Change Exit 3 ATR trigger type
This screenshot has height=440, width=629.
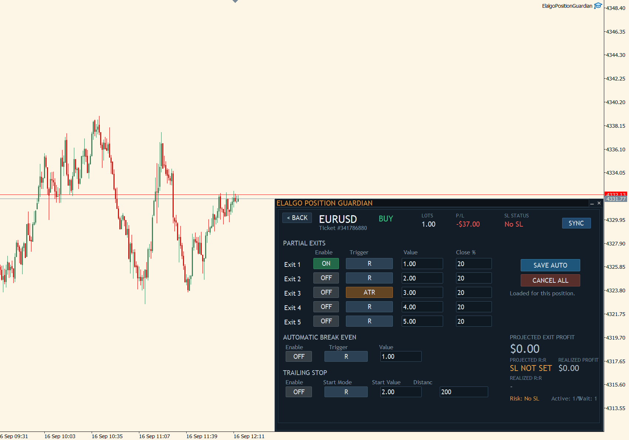pos(369,292)
